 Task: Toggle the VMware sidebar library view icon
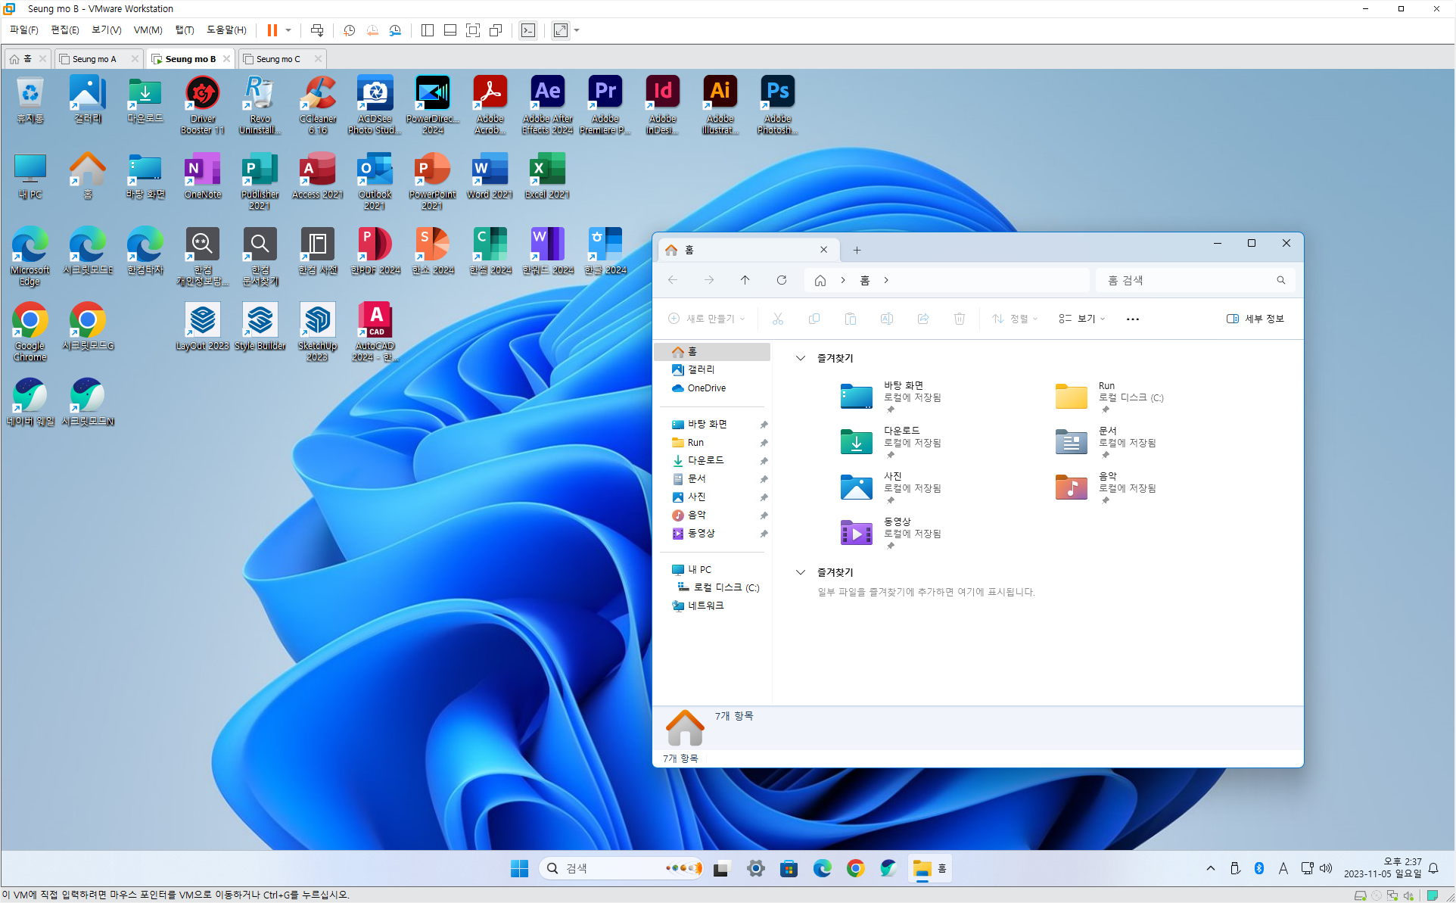pos(428,30)
